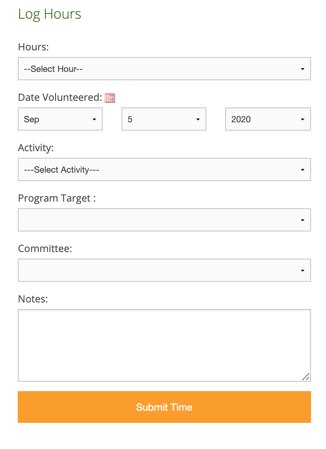The width and height of the screenshot is (326, 449).
Task: Open the year dropdown showing 2020
Action: (268, 119)
